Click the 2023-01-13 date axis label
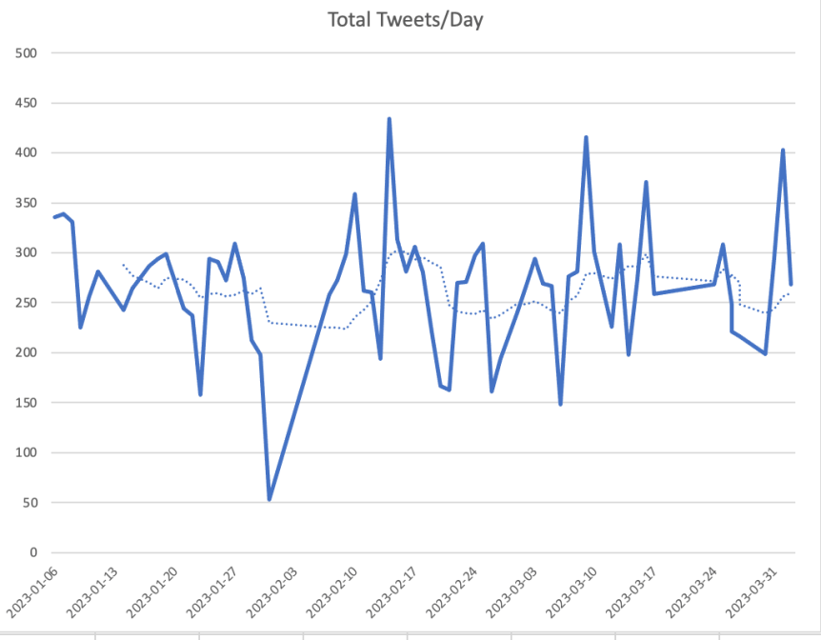This screenshot has width=821, height=640. [x=92, y=592]
